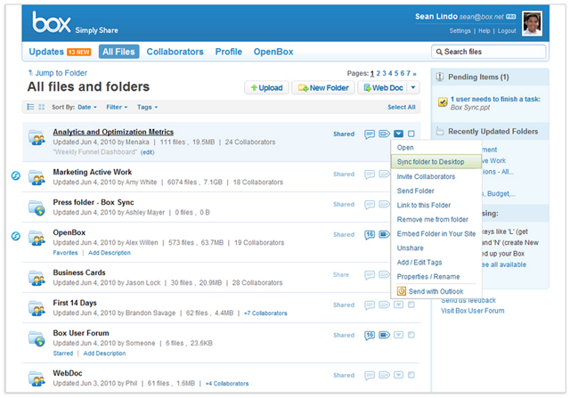Click the New Folder button

(323, 87)
